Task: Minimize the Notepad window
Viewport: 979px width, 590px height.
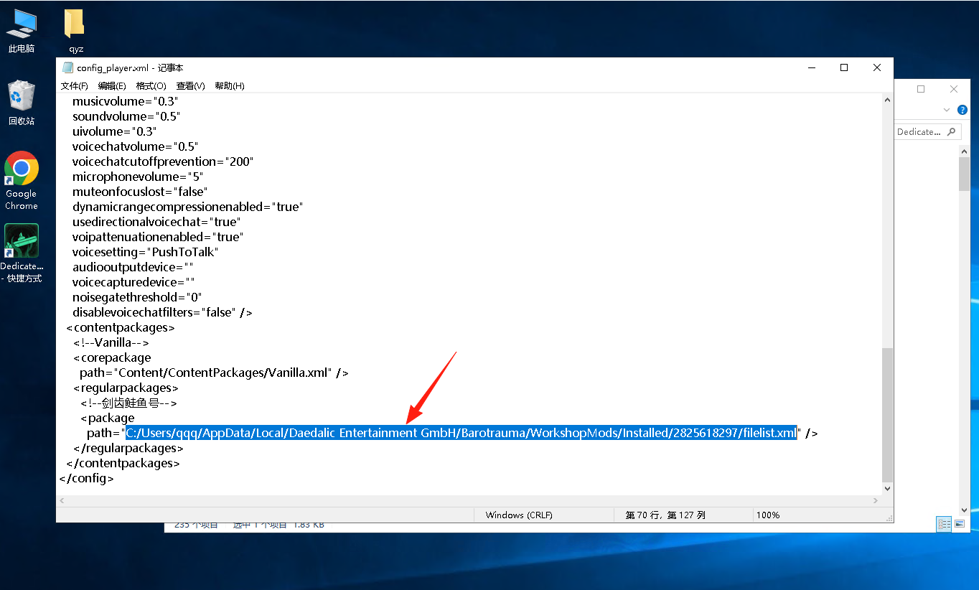Action: [812, 67]
